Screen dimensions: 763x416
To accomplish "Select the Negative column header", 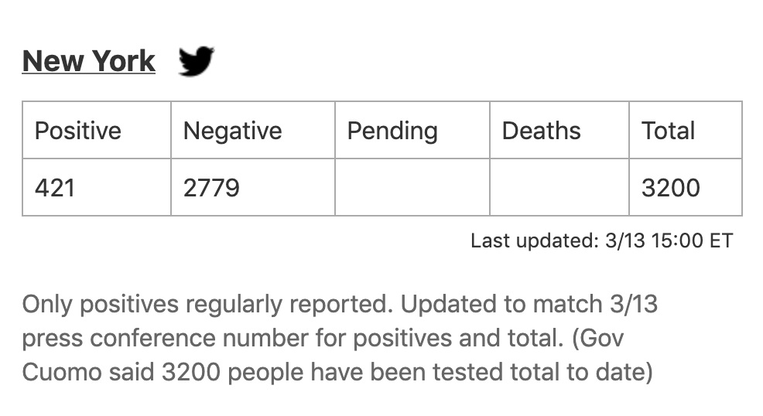I will [253, 130].
